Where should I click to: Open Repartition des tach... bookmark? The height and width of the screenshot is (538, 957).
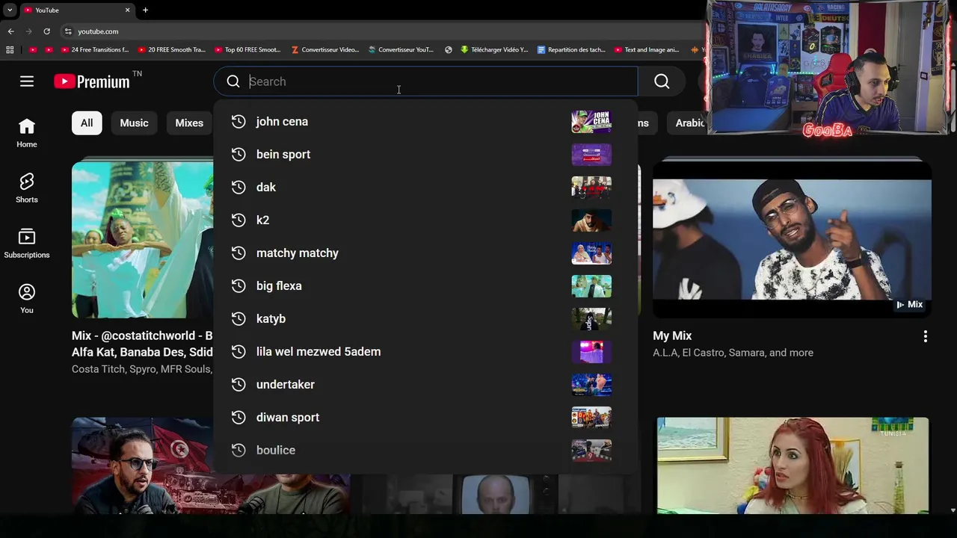point(571,50)
